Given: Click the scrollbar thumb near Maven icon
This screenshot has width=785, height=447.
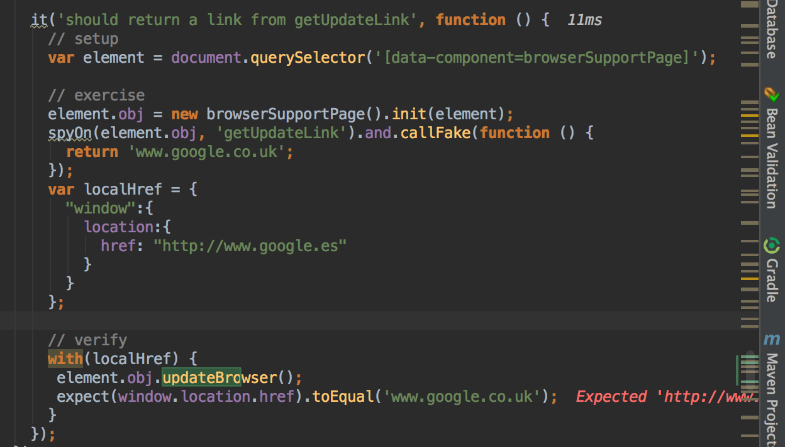Looking at the screenshot, I should 748,370.
